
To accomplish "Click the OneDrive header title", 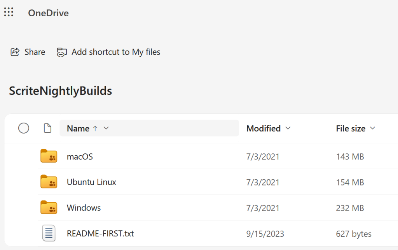I will [x=48, y=13].
